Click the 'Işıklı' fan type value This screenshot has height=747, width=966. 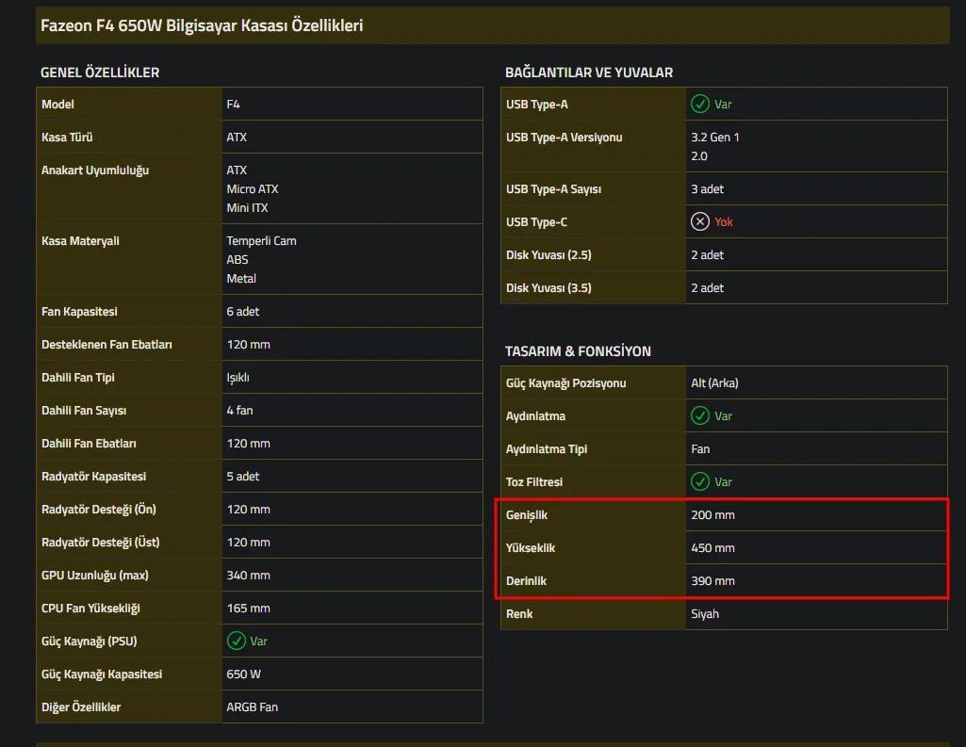(x=237, y=378)
